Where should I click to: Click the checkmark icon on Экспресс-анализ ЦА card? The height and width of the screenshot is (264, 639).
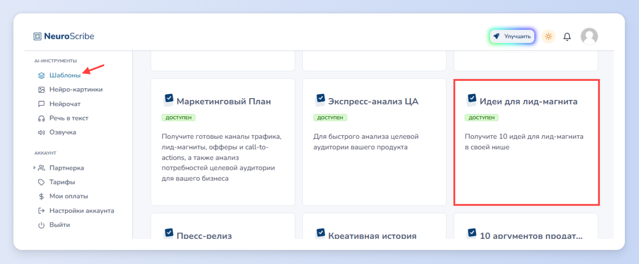[320, 100]
